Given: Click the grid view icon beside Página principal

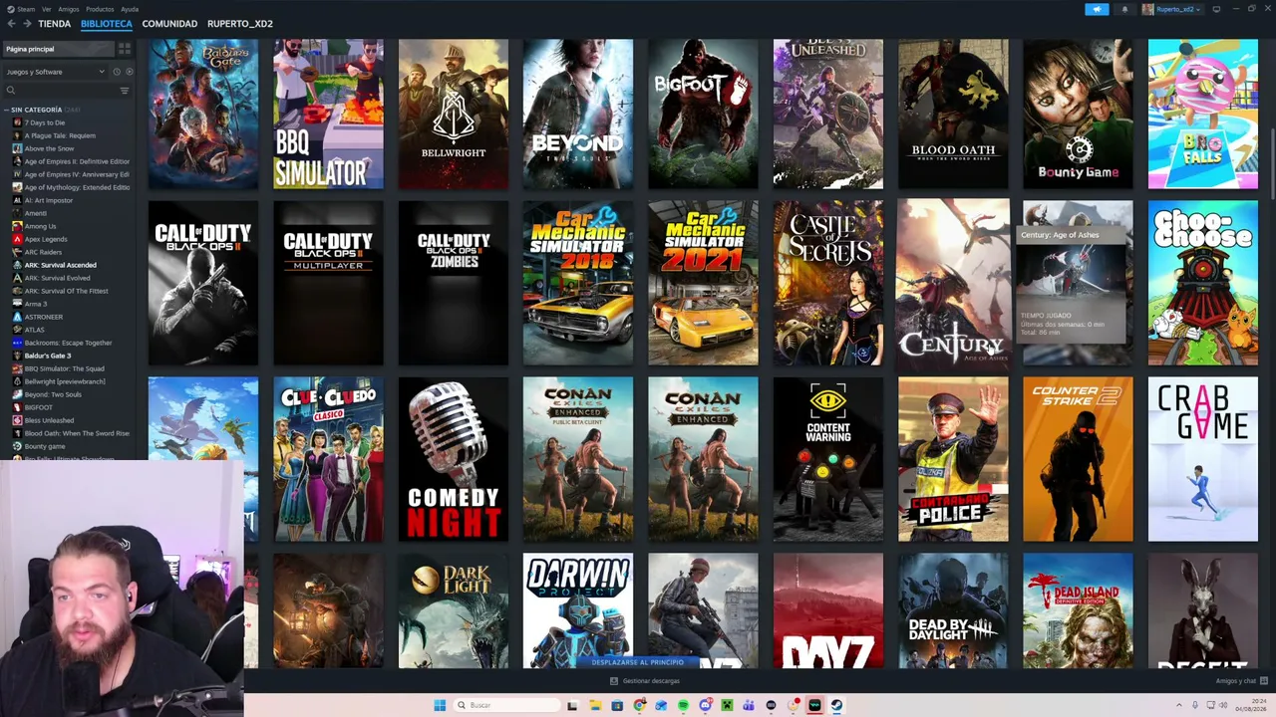Looking at the screenshot, I should coord(125,49).
